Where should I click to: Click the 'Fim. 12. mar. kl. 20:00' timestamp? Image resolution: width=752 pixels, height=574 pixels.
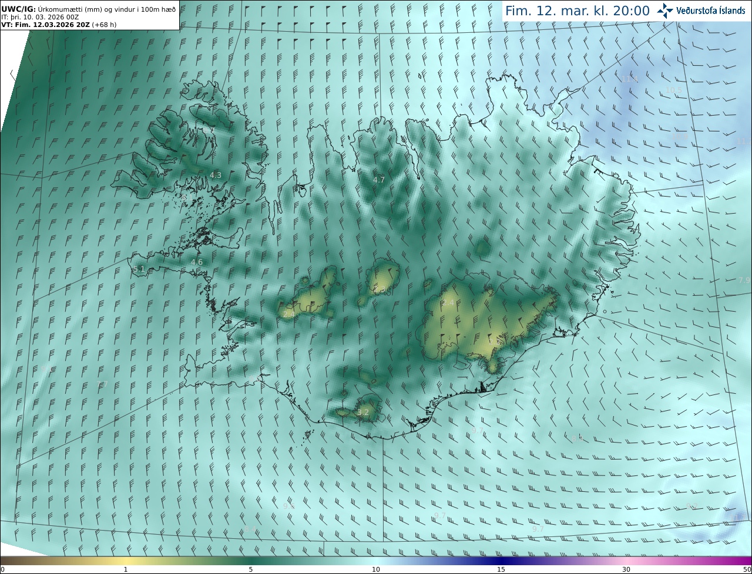[x=578, y=11]
